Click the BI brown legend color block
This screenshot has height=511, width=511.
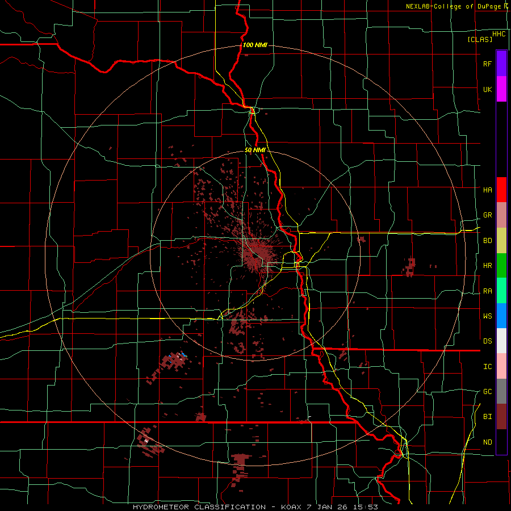[501, 417]
